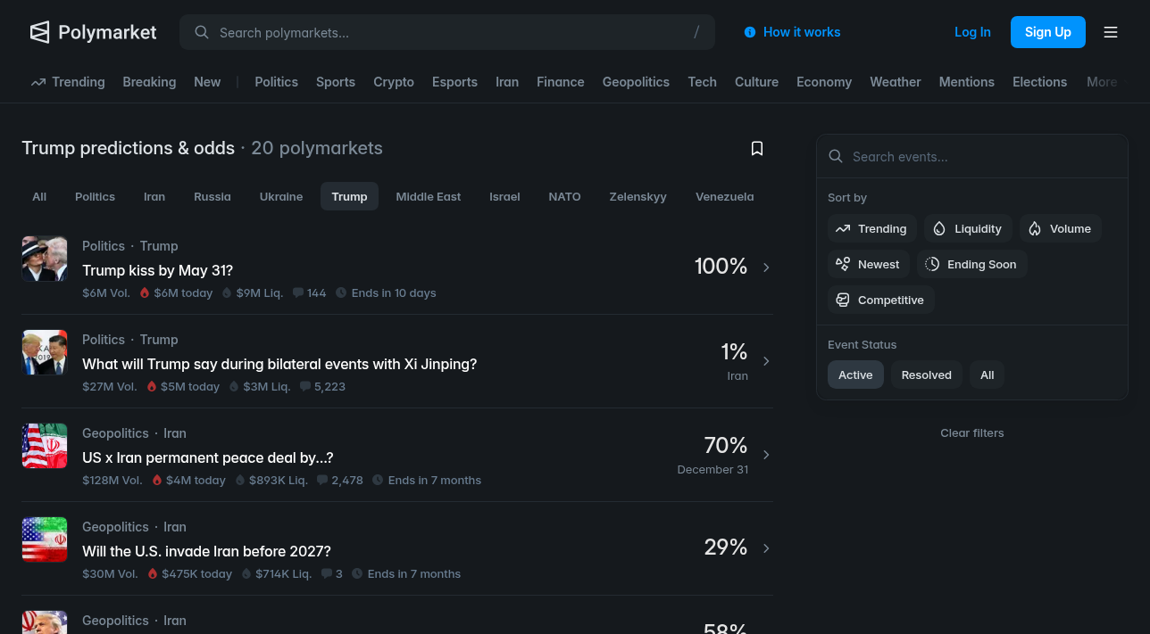
Task: Sort events by Trending
Action: point(872,228)
